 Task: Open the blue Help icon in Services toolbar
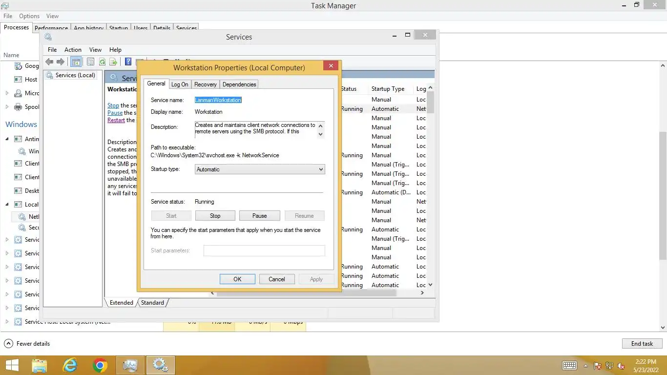[x=128, y=62]
